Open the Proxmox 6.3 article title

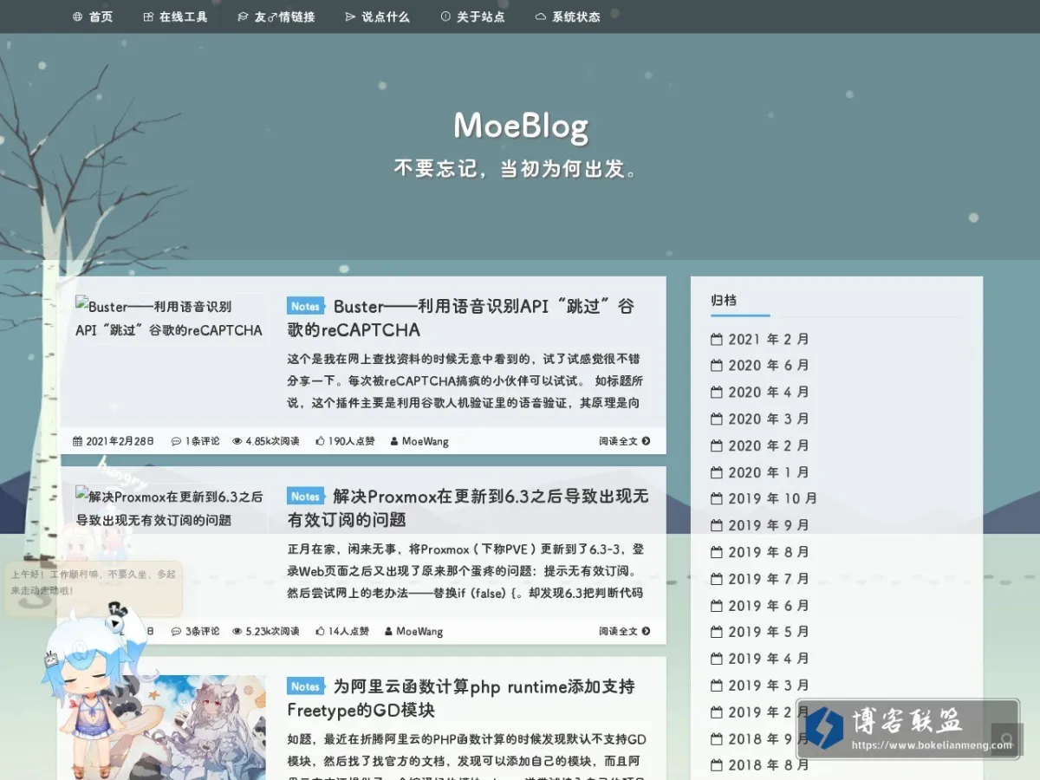pos(468,508)
